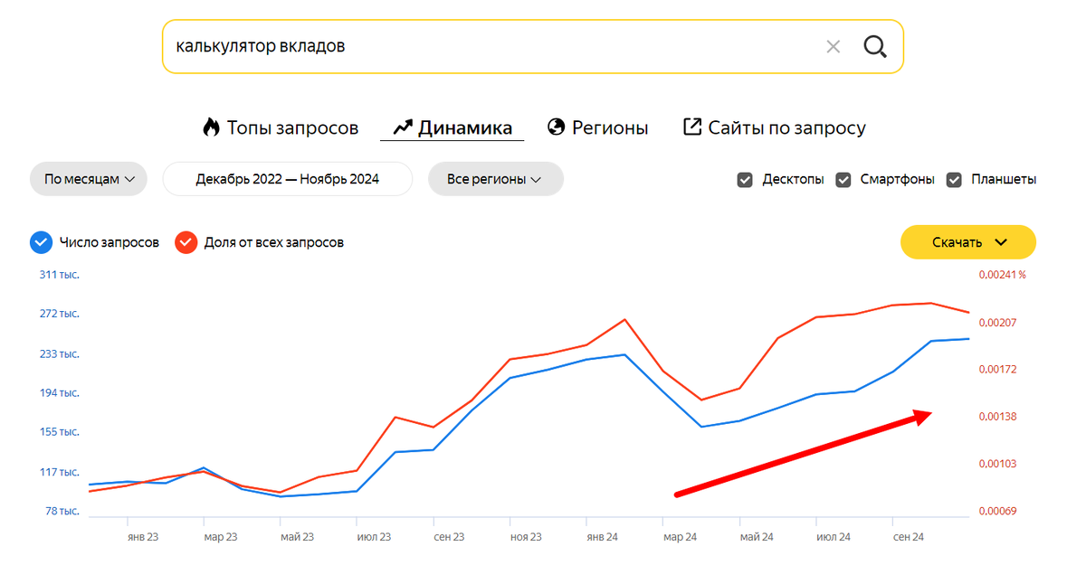Clear the query using the X icon
Image resolution: width=1086 pixels, height=565 pixels.
[833, 46]
